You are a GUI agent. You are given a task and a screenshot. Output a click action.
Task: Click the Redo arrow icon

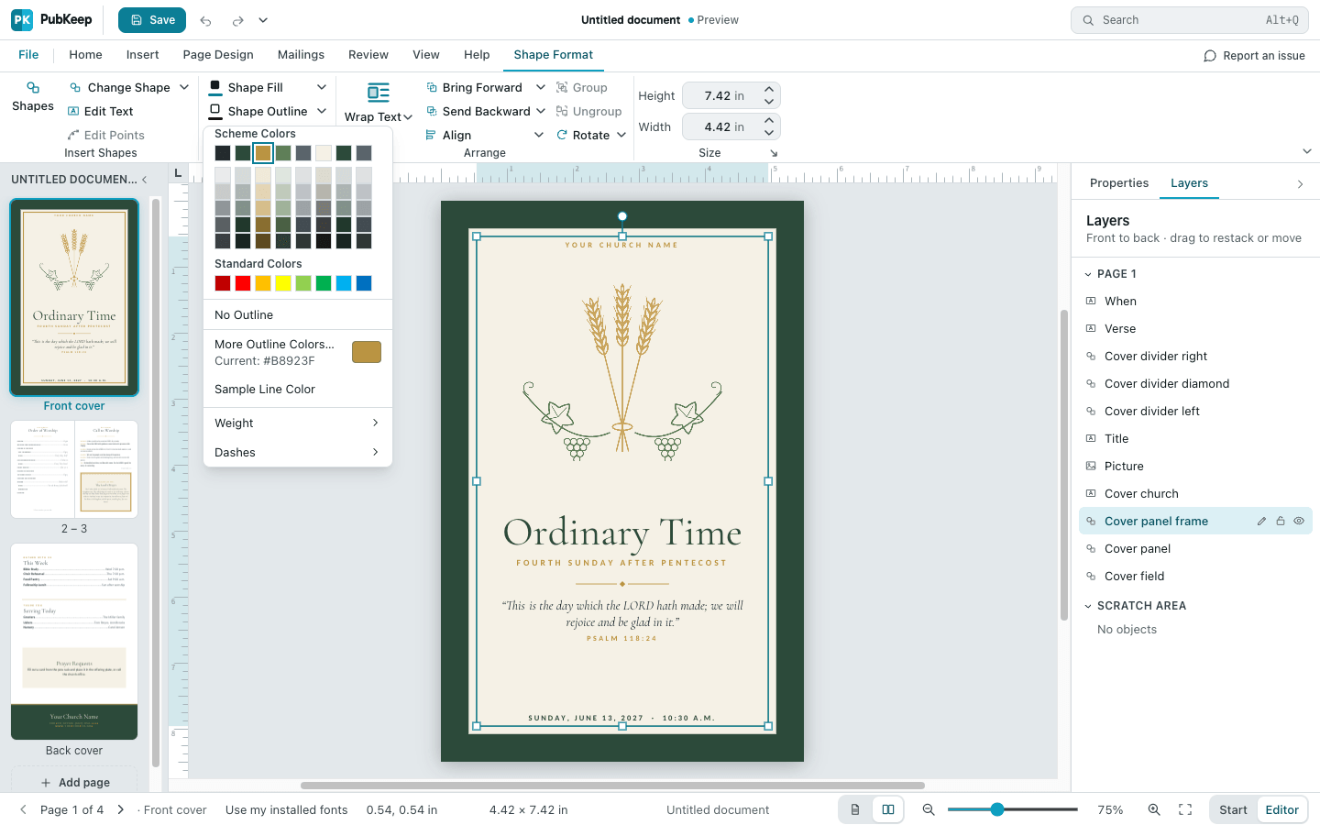coord(238,20)
